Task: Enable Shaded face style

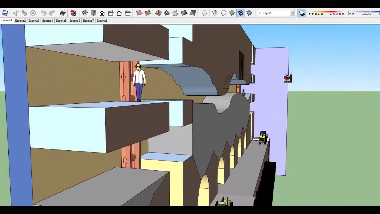Action: click(x=232, y=13)
